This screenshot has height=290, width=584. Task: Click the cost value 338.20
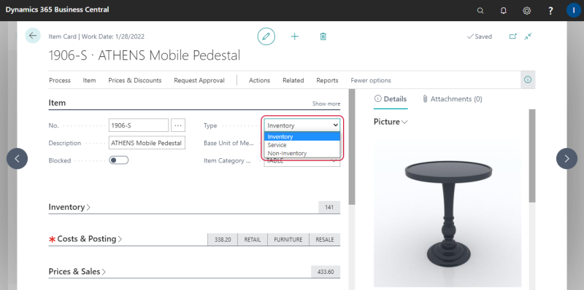[x=223, y=240]
